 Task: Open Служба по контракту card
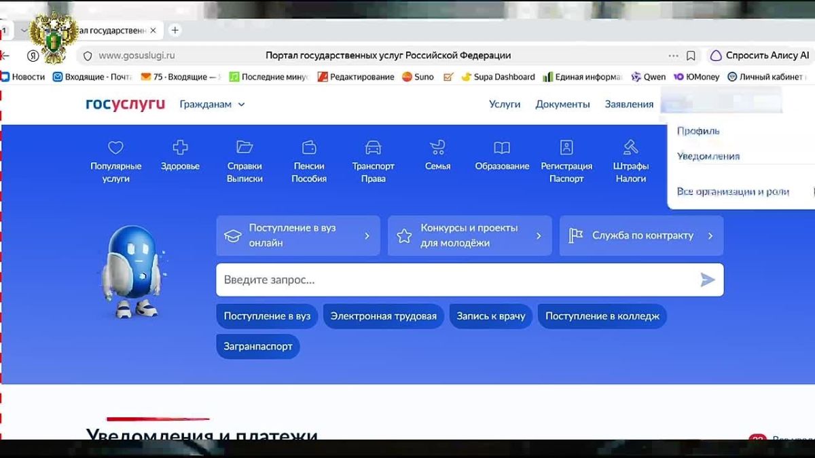coord(642,235)
